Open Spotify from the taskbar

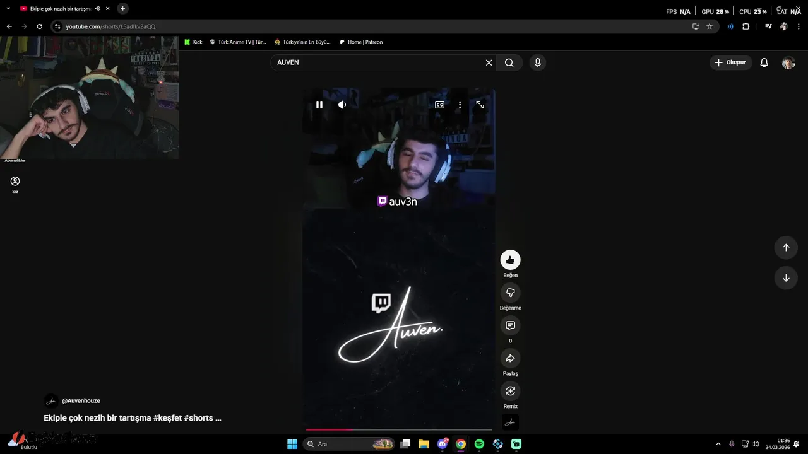point(479,444)
